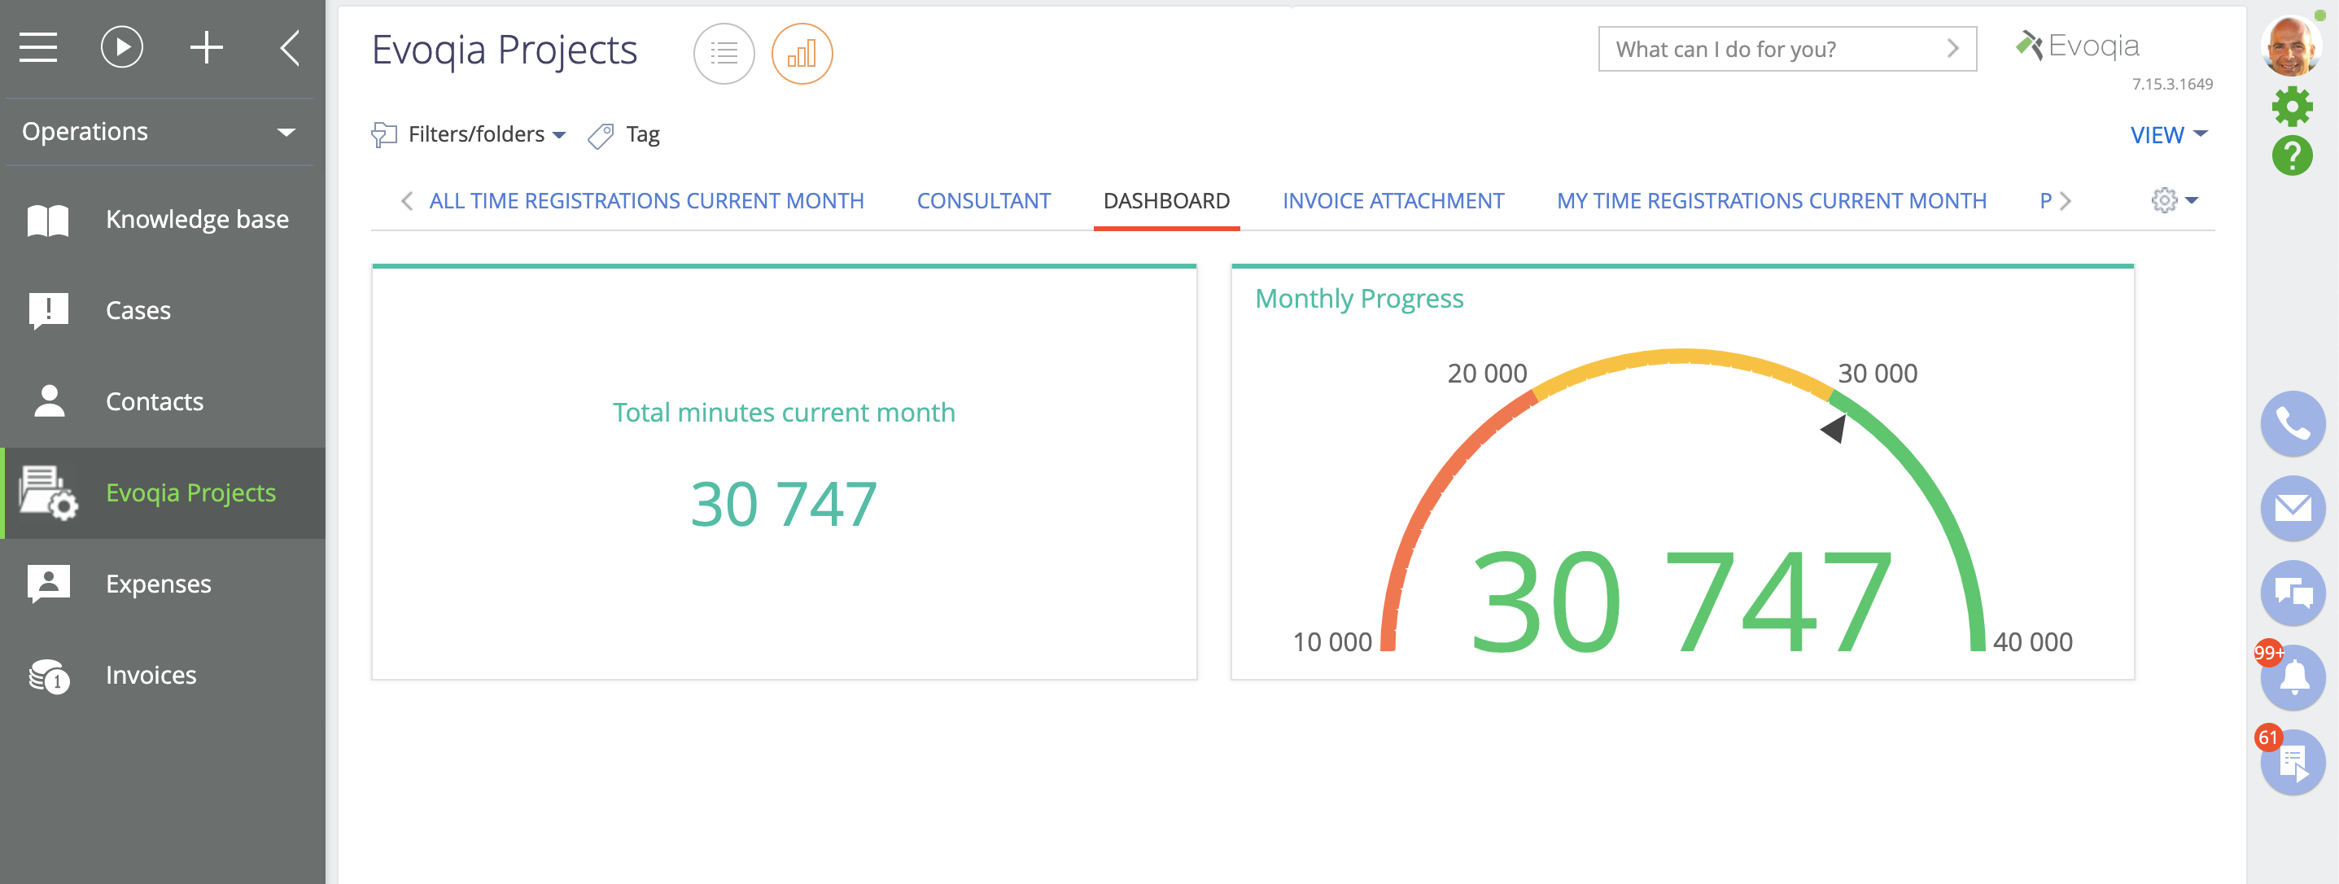Viewport: 2339px width, 884px height.
Task: Open the feed chat panel
Action: pos(2292,593)
